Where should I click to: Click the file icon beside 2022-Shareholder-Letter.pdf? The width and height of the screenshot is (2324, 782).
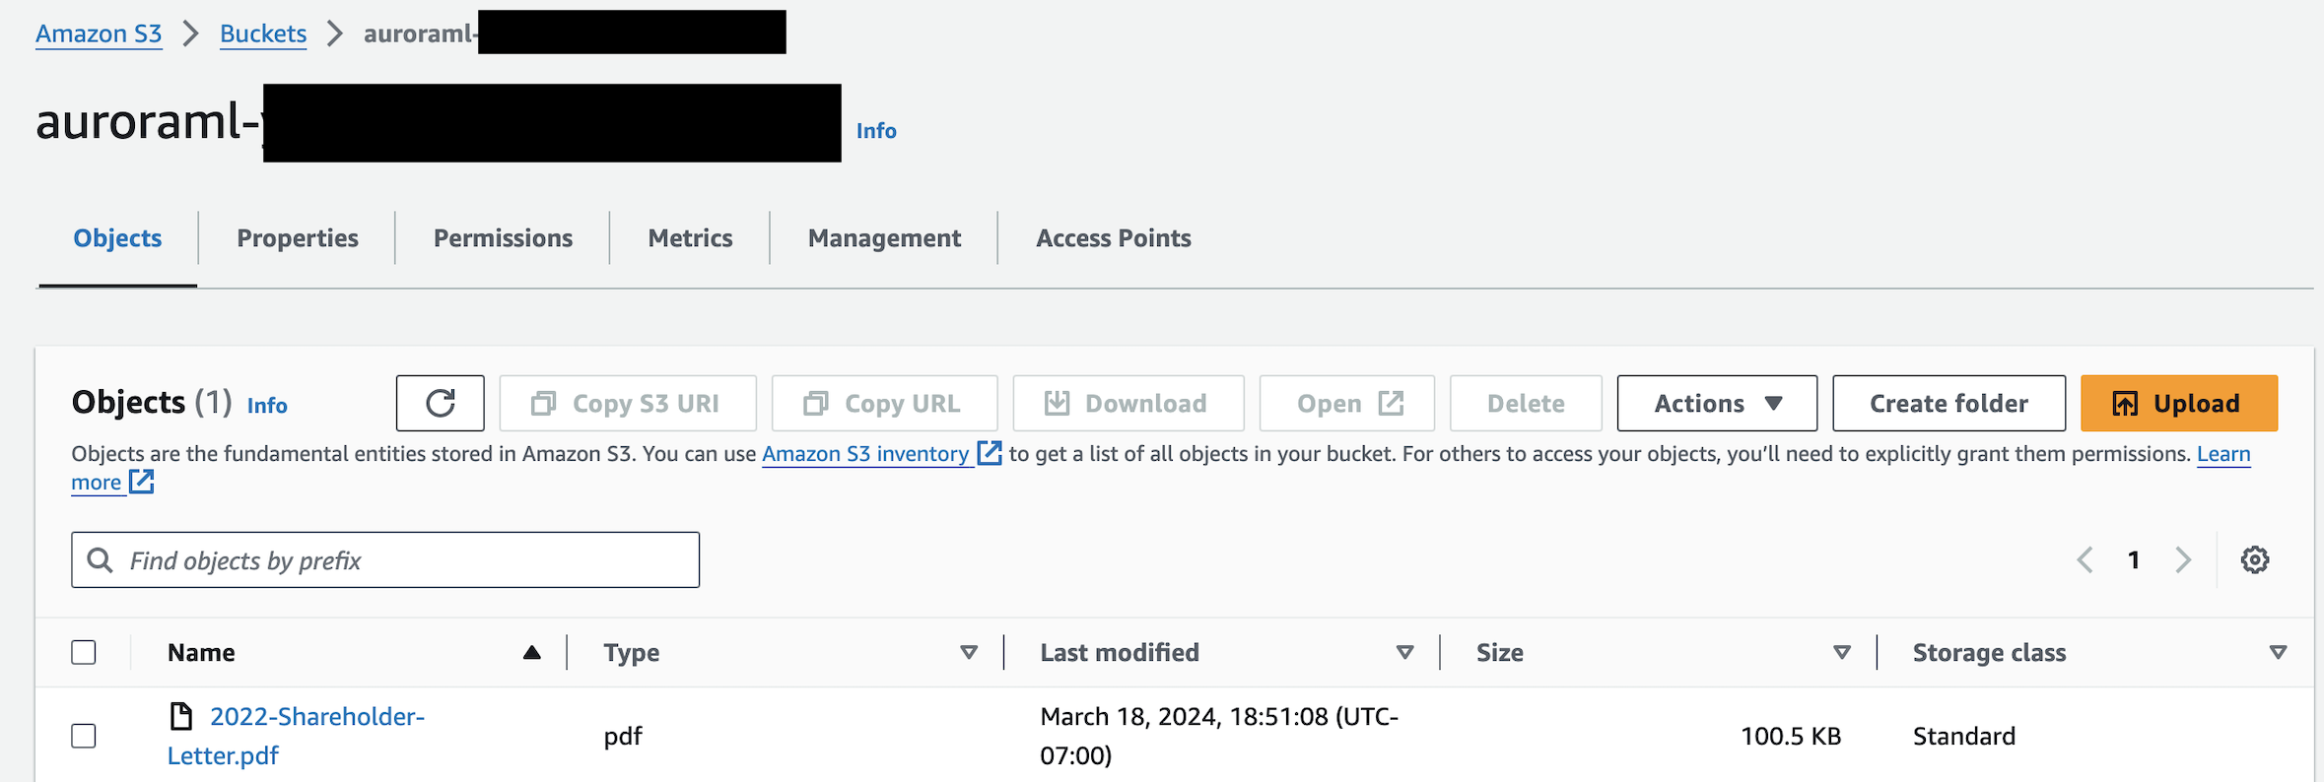(180, 716)
